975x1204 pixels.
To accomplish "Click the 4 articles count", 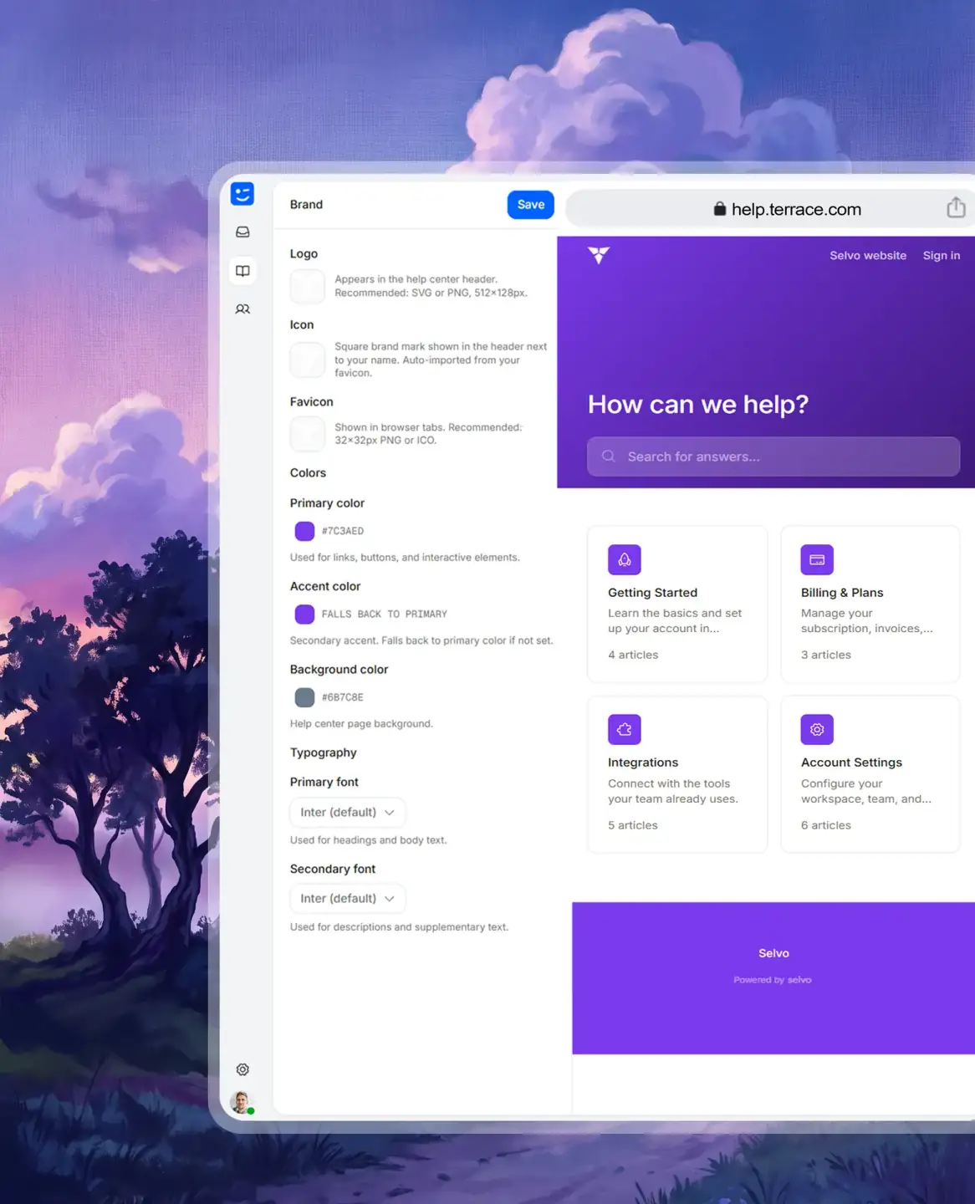I will [x=633, y=655].
